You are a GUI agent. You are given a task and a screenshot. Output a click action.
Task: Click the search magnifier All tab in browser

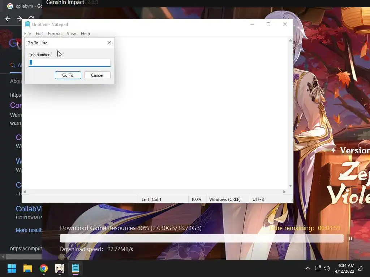[16, 65]
